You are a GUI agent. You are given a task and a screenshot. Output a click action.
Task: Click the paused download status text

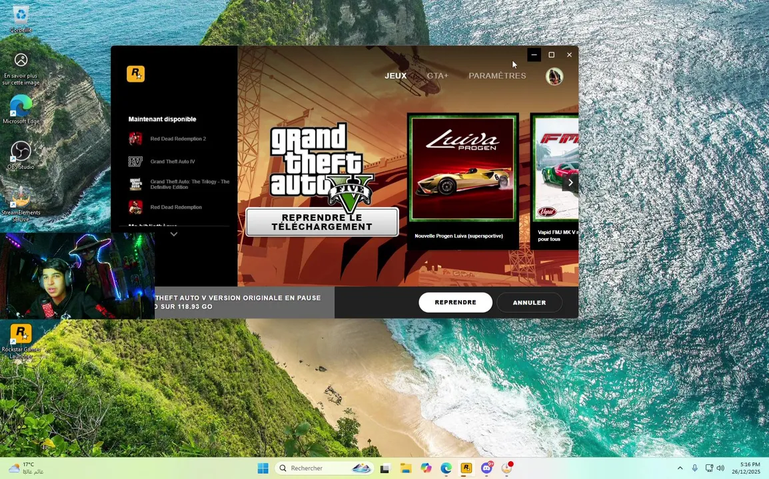237,302
